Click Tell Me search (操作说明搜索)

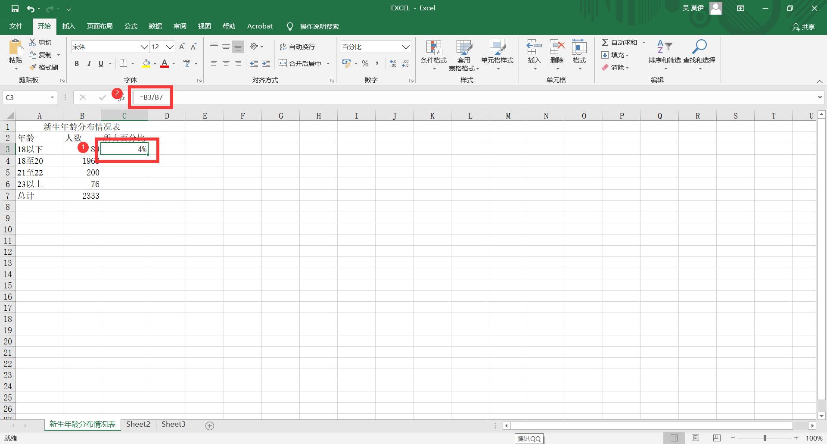[313, 26]
